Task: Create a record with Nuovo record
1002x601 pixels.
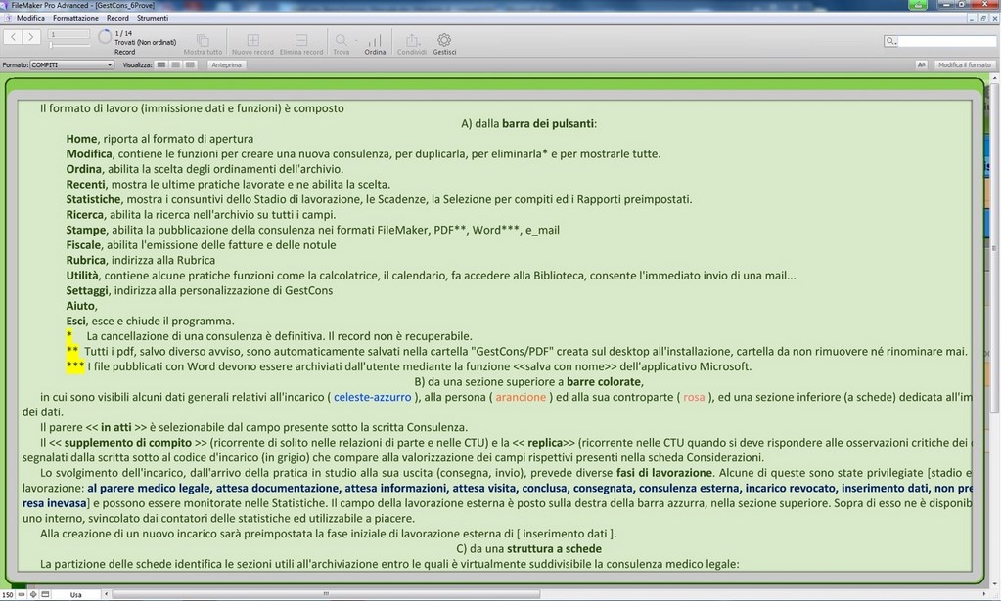Action: (x=253, y=40)
